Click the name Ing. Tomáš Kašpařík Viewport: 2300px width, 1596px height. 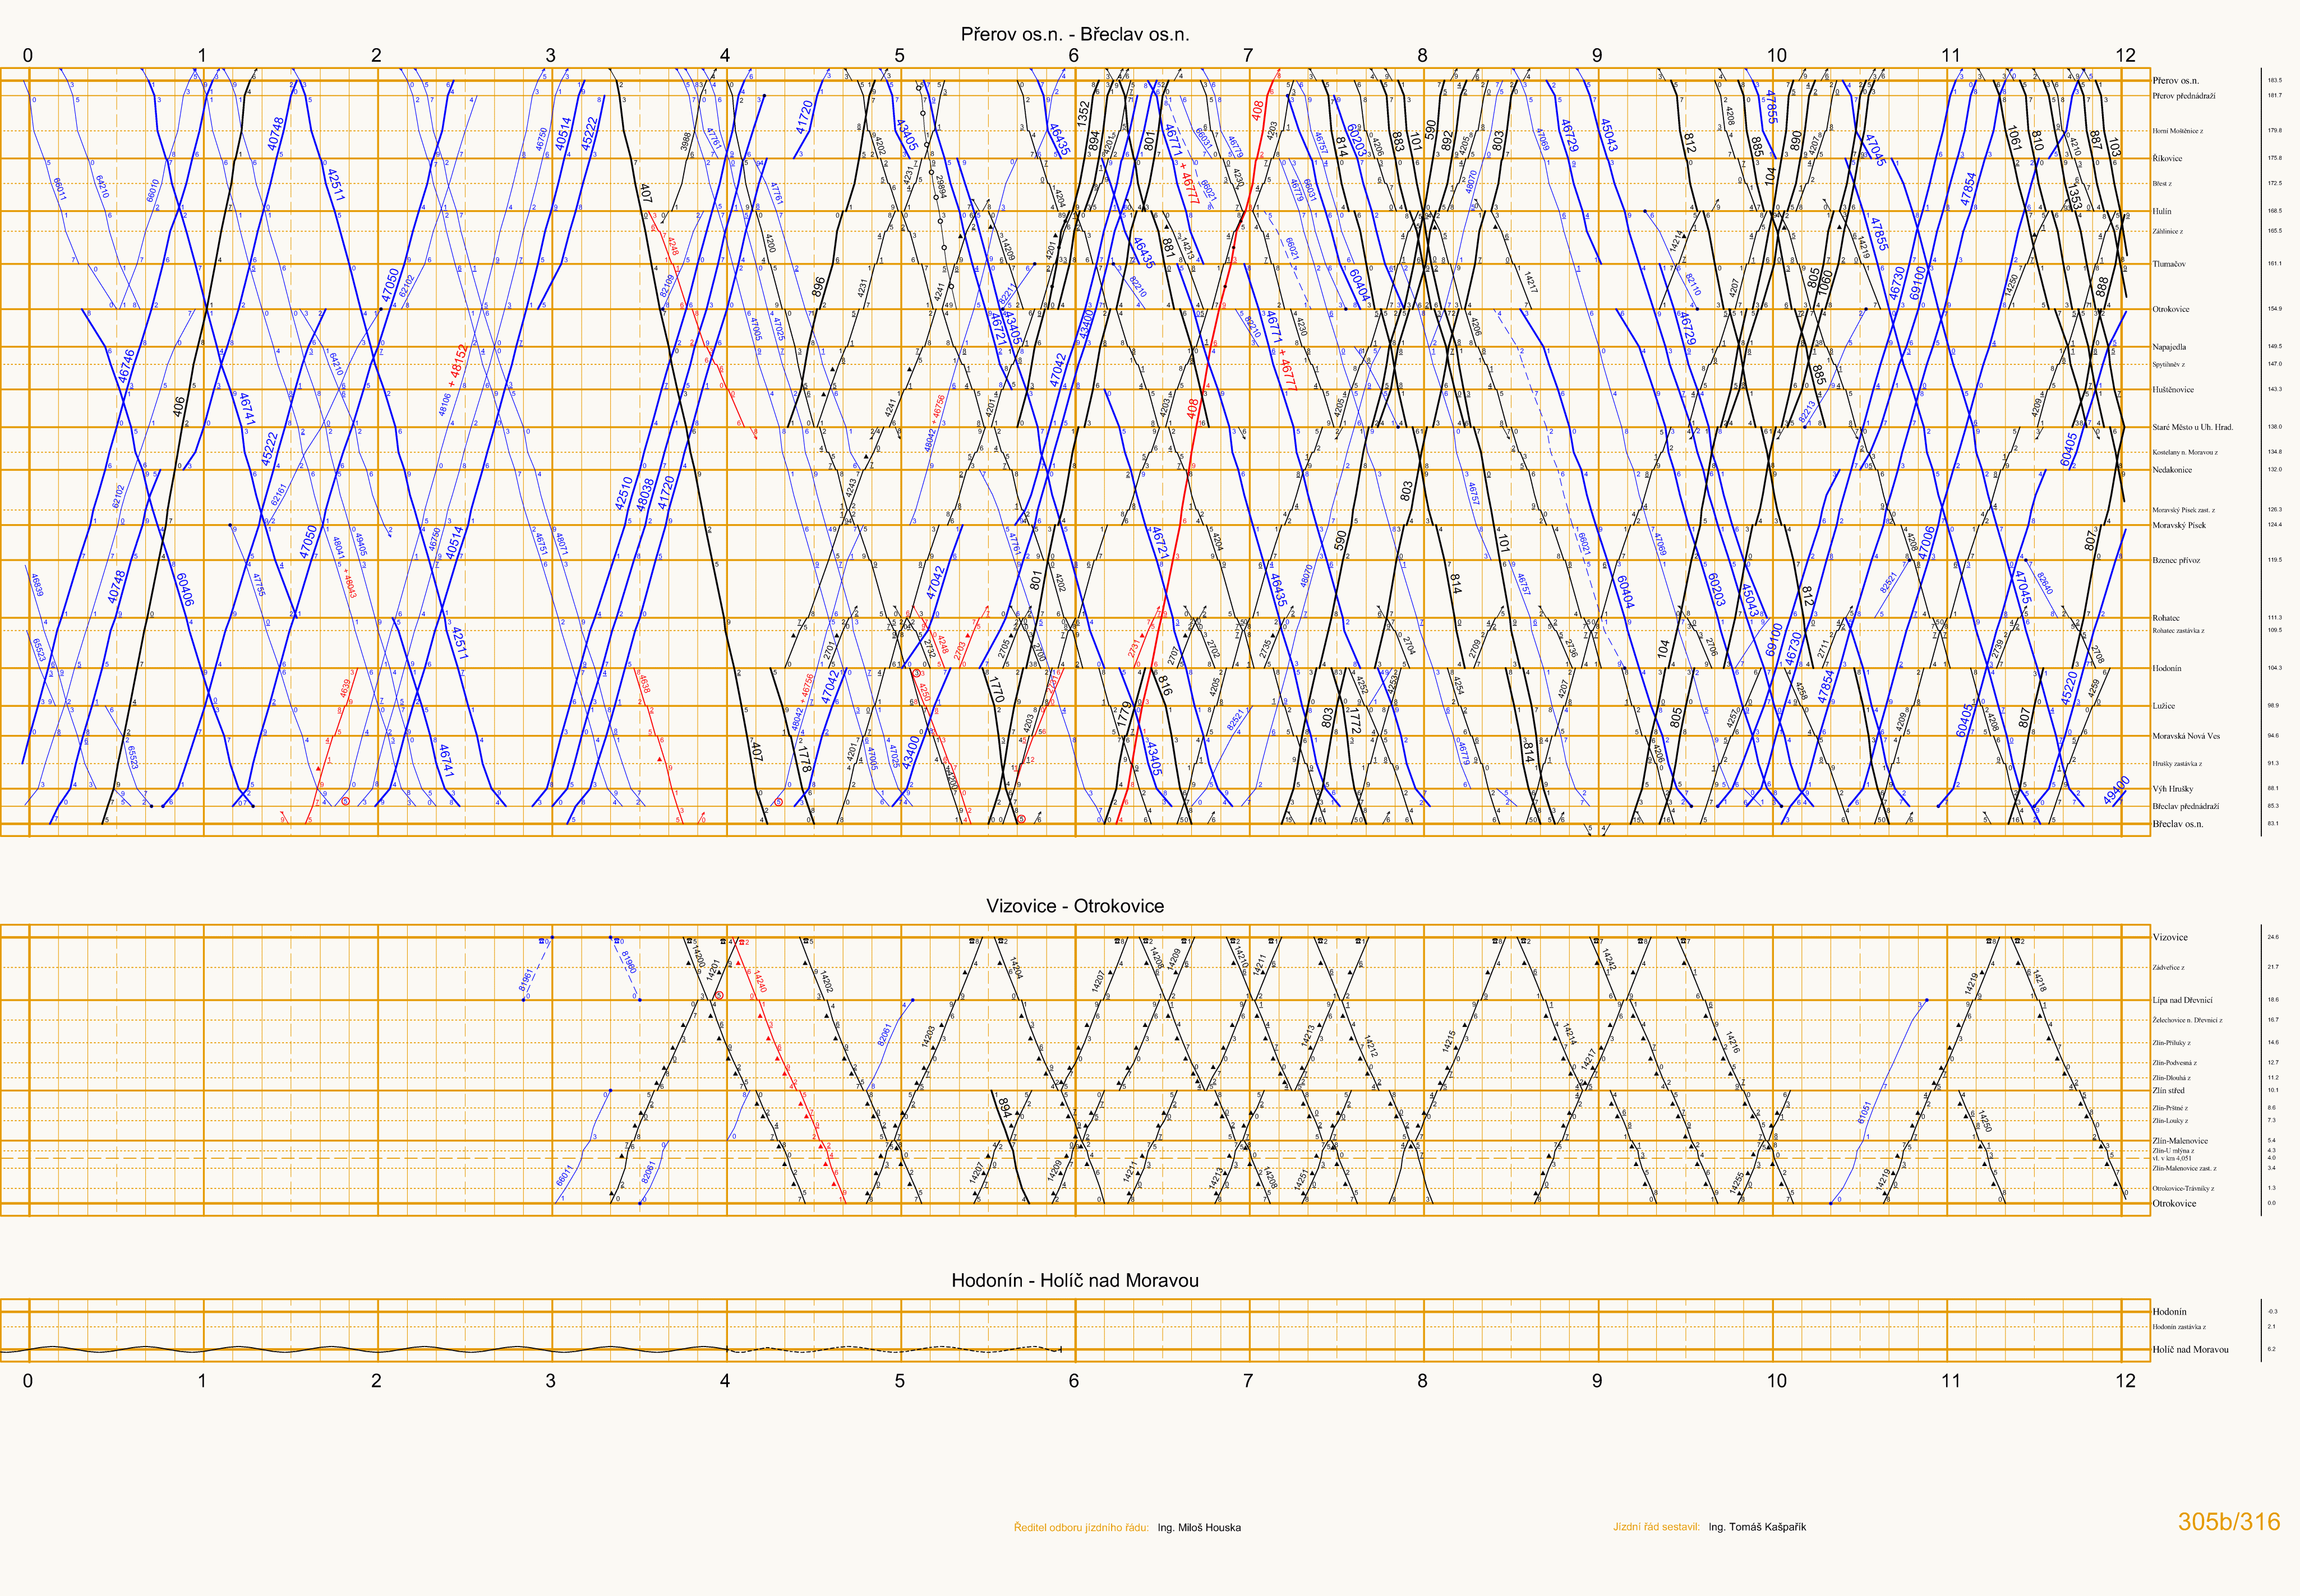pyautogui.click(x=1757, y=1527)
